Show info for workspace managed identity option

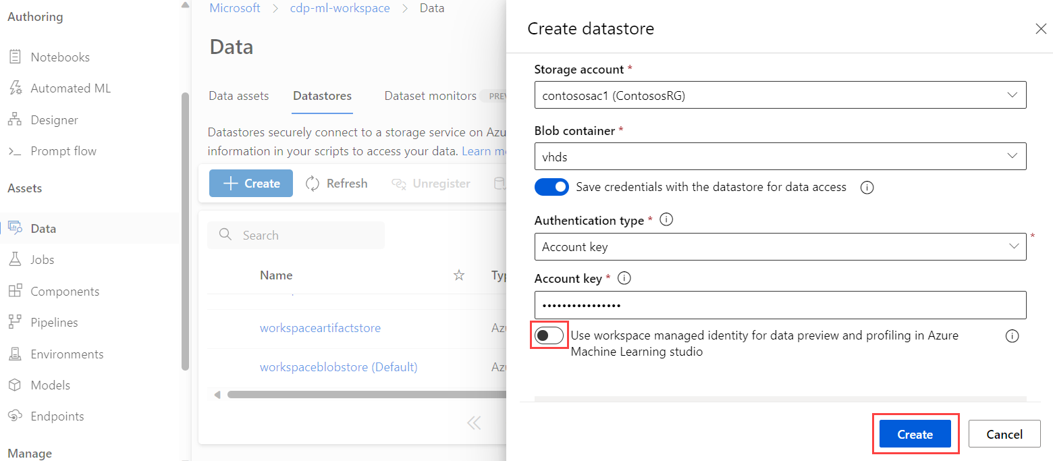(1012, 336)
